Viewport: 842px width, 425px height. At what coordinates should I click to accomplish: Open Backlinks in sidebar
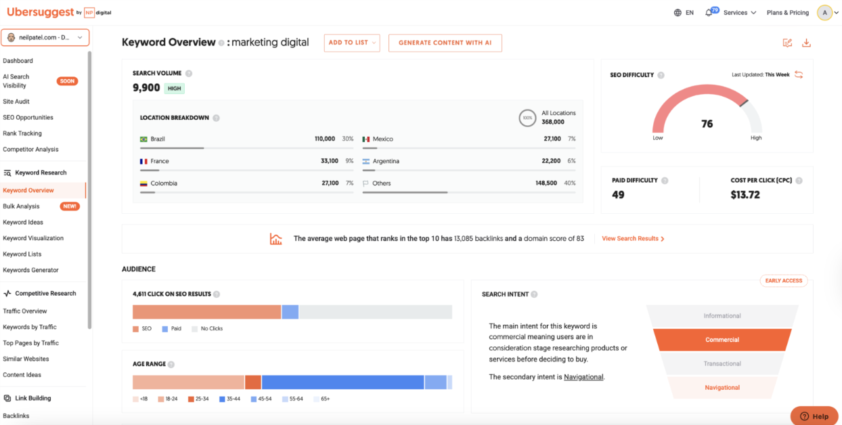pos(16,416)
